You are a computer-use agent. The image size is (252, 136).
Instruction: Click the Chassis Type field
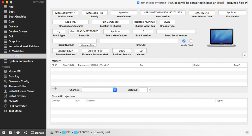coord(167,22)
